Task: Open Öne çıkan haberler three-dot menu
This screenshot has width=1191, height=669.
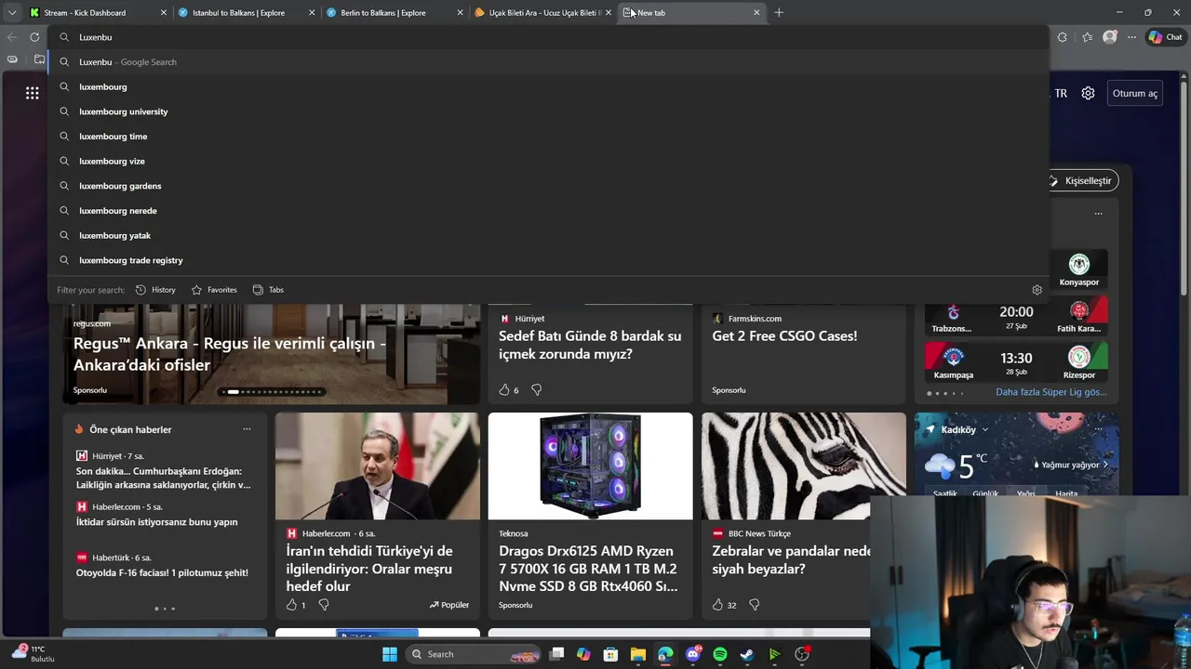Action: (247, 429)
